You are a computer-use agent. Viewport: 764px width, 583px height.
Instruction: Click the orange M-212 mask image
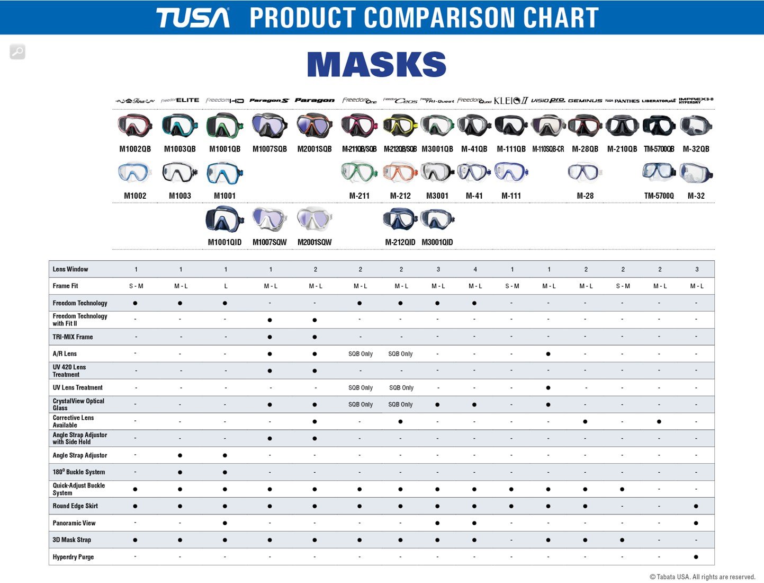pyautogui.click(x=400, y=173)
